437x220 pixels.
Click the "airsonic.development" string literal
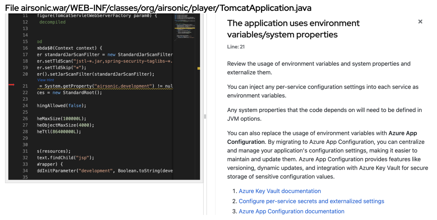pyautogui.click(x=123, y=86)
